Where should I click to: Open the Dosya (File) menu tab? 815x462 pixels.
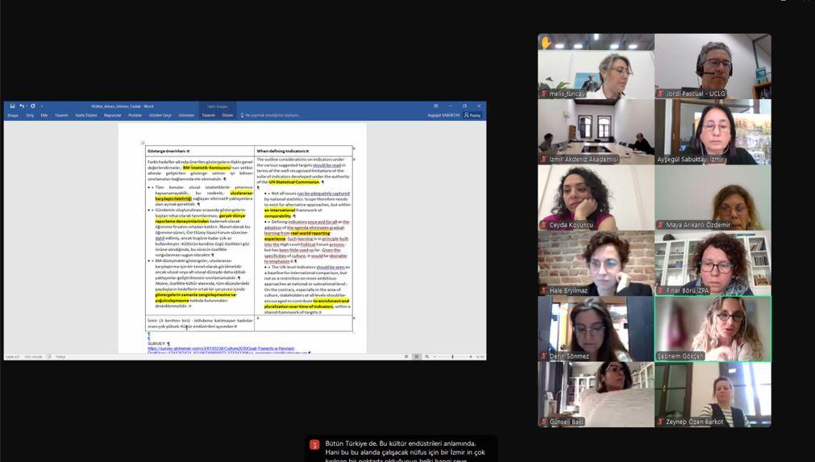[x=13, y=115]
